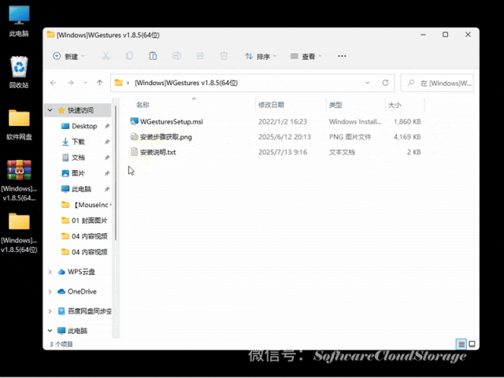Select the [Windows] v1.8.5(64位) desktop folder
The image size is (504, 378).
(x=19, y=233)
